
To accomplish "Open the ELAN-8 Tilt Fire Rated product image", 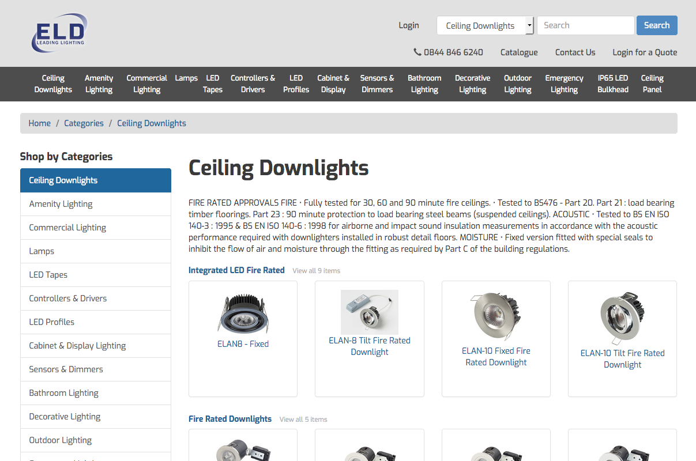I will point(369,312).
